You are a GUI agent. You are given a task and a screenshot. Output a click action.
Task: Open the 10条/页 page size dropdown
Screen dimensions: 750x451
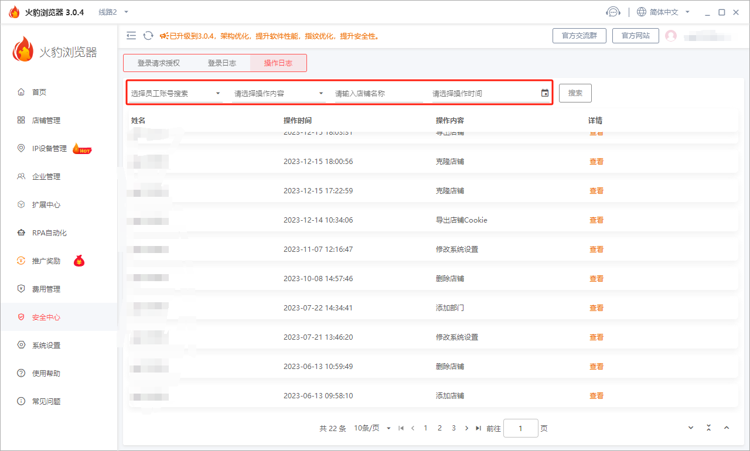373,428
